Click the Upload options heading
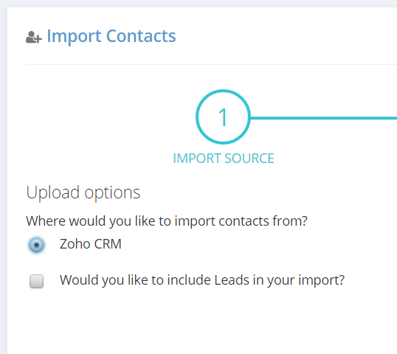 (x=83, y=192)
